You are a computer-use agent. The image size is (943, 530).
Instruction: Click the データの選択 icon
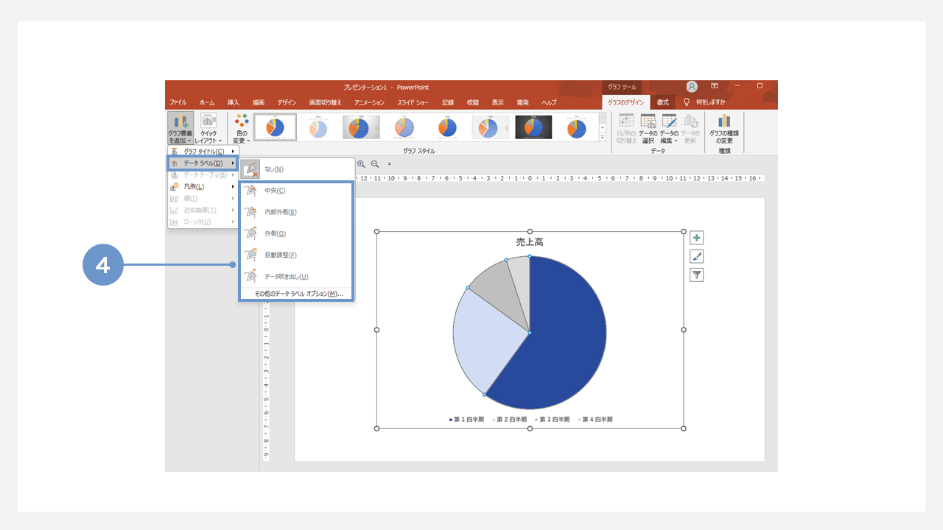click(x=648, y=128)
